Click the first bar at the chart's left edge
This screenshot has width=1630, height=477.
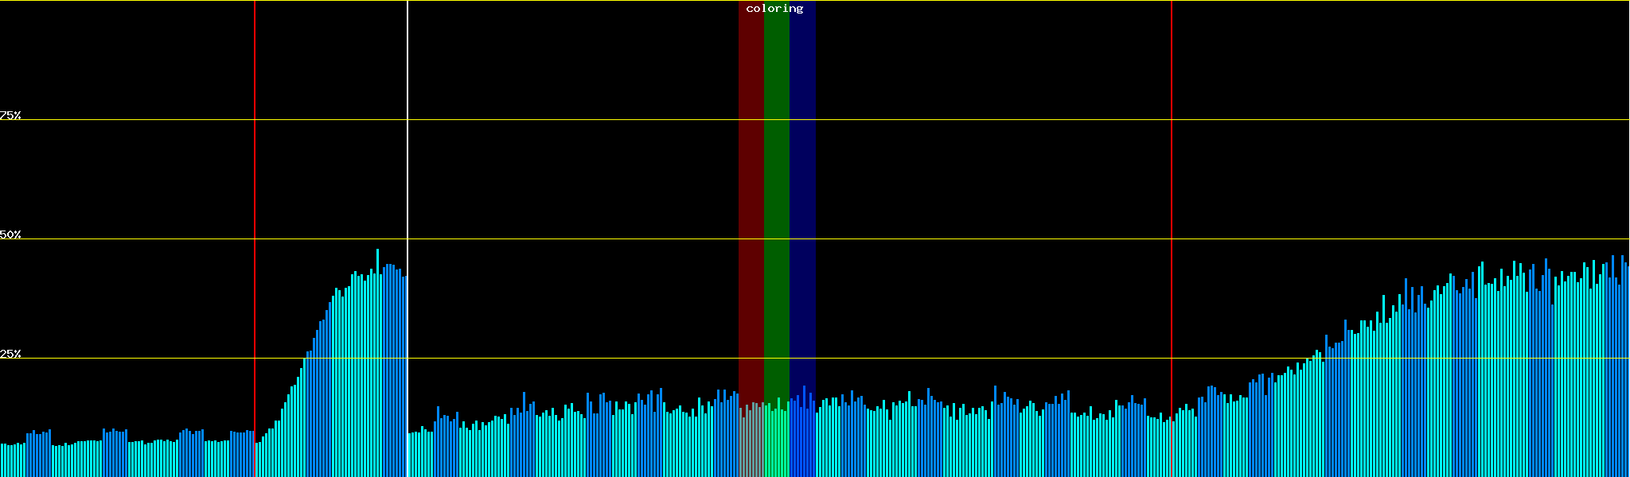[x=2, y=461]
